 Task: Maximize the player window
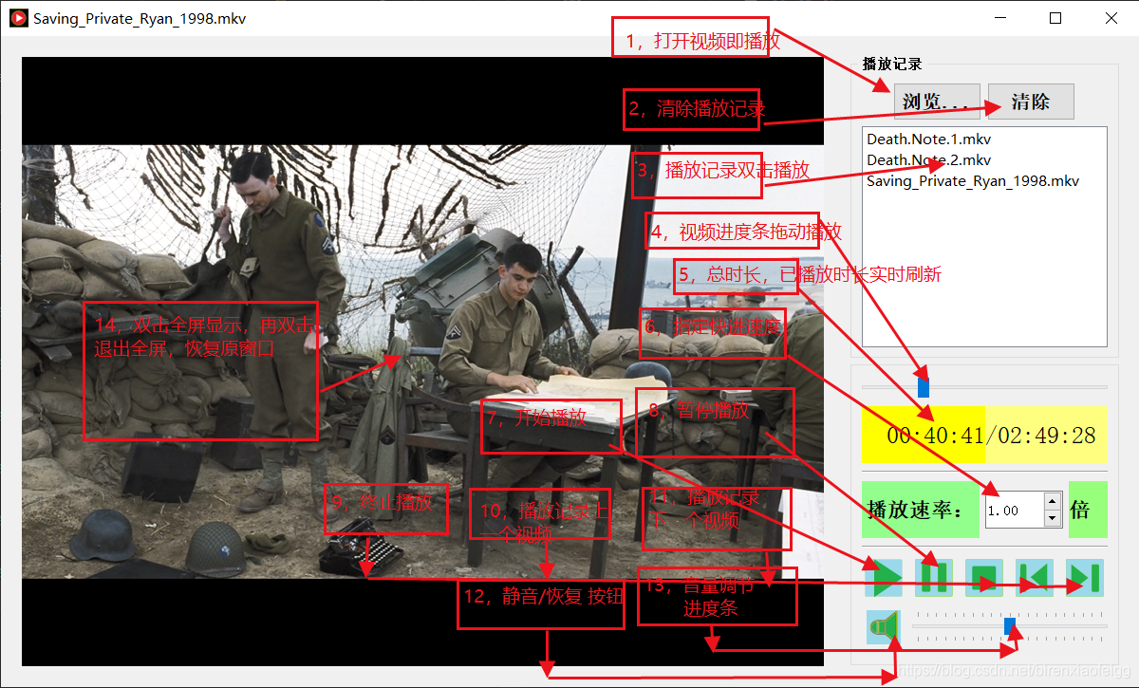click(1055, 18)
